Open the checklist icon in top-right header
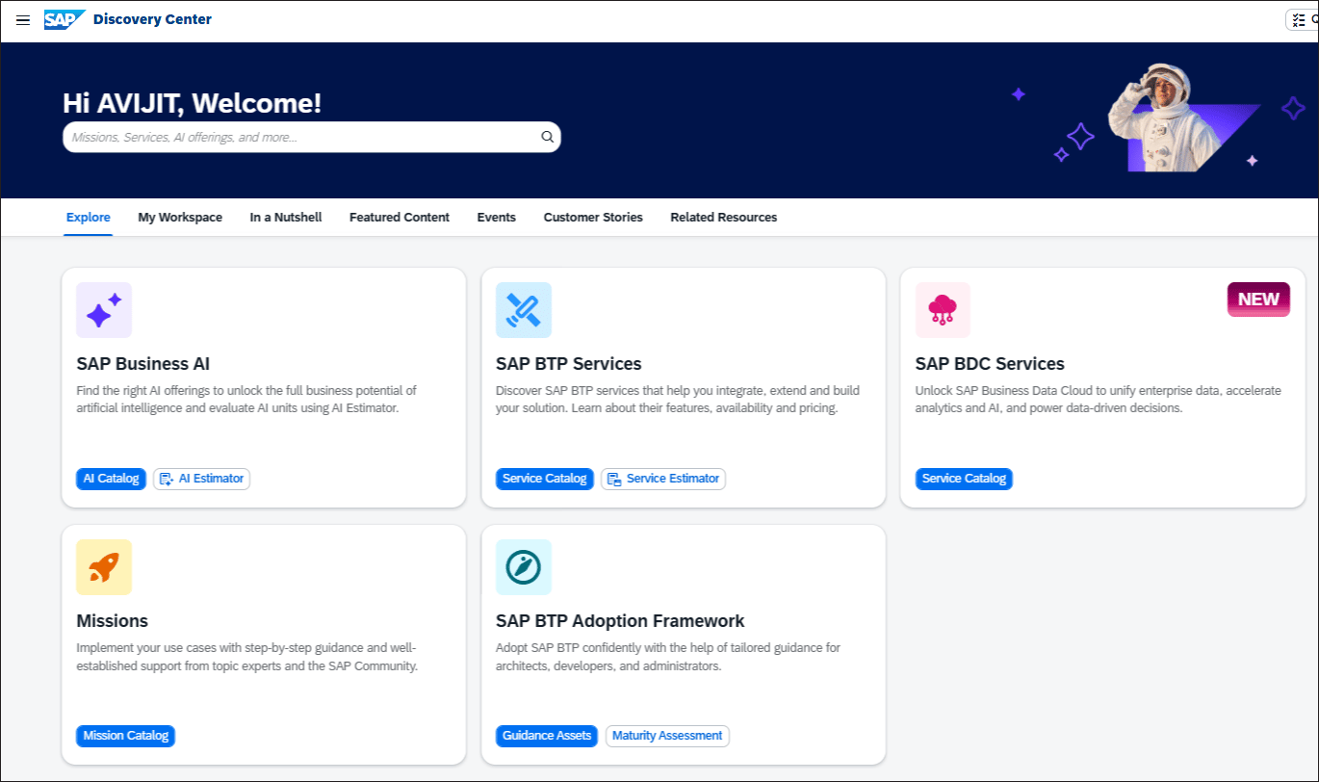Viewport: 1319px width, 782px height. (x=1299, y=19)
